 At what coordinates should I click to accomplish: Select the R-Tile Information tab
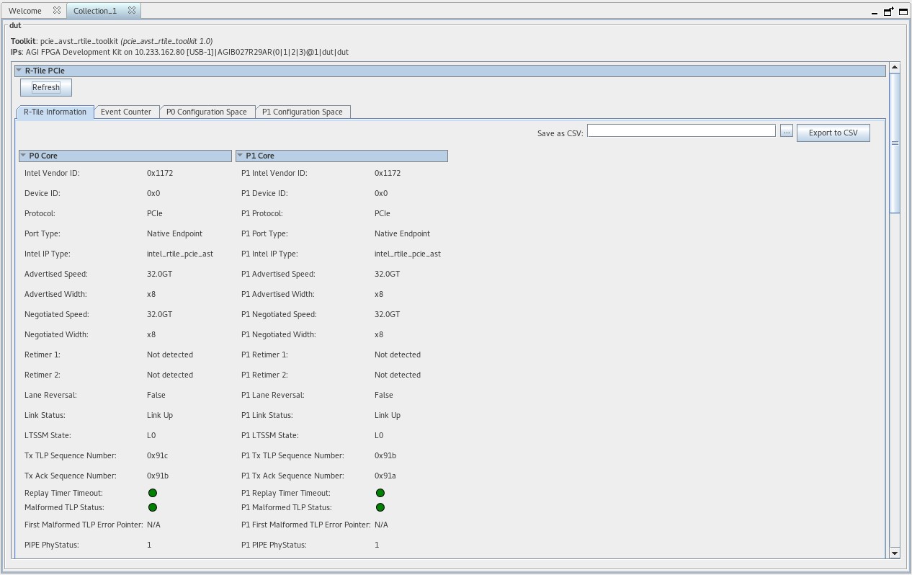pyautogui.click(x=55, y=112)
